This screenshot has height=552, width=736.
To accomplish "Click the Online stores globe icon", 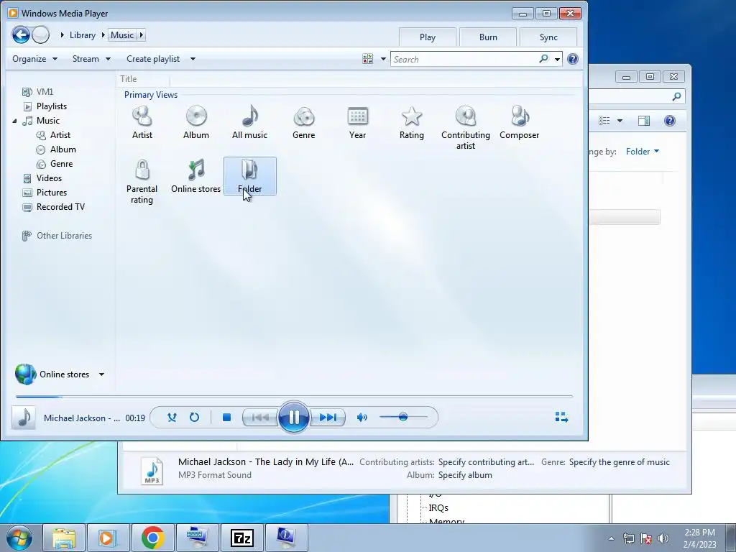I will [25, 374].
